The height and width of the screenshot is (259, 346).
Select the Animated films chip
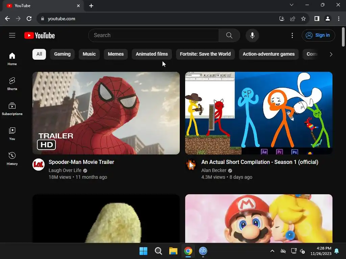pyautogui.click(x=152, y=54)
